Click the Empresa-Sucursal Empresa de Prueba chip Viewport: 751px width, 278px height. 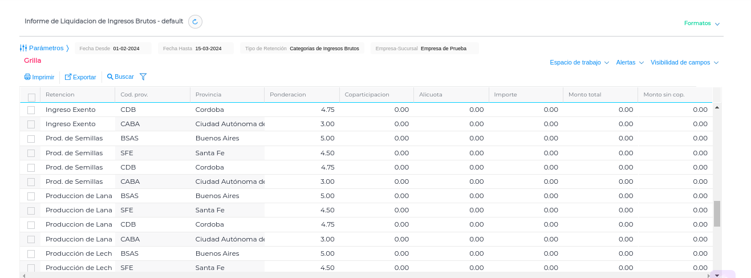point(424,49)
